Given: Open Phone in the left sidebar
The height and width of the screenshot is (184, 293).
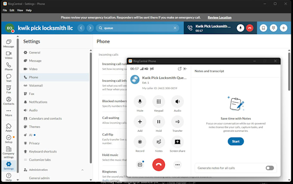Looking at the screenshot, I should pos(9,67).
